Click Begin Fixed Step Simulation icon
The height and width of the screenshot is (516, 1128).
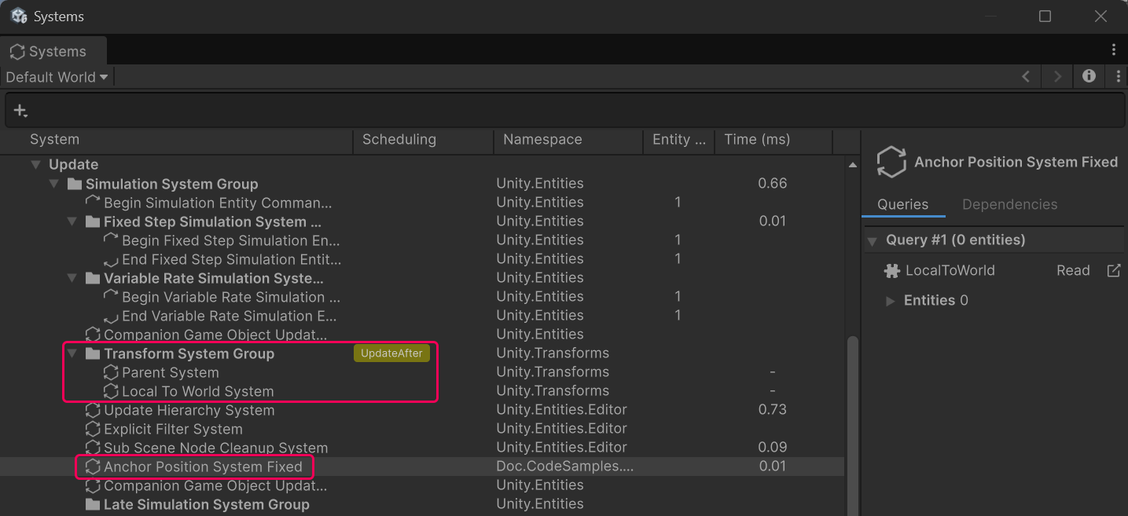111,240
